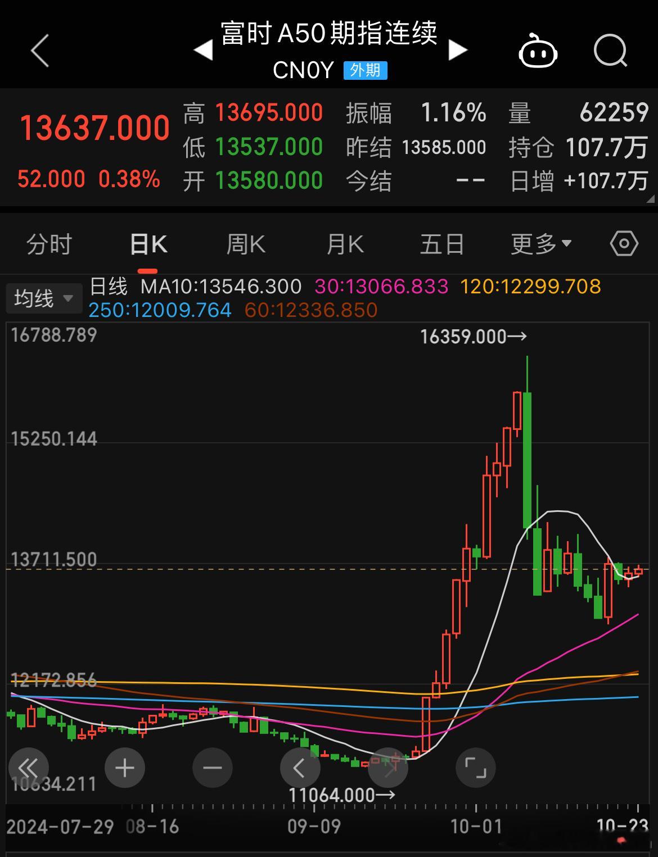Screen dimensions: 658x857
Task: Tap the date axis label 09-09
Action: click(x=314, y=827)
